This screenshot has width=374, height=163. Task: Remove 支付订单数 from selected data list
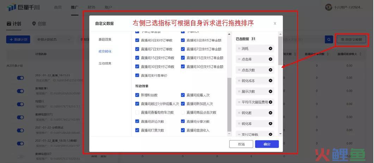[x=270, y=134]
